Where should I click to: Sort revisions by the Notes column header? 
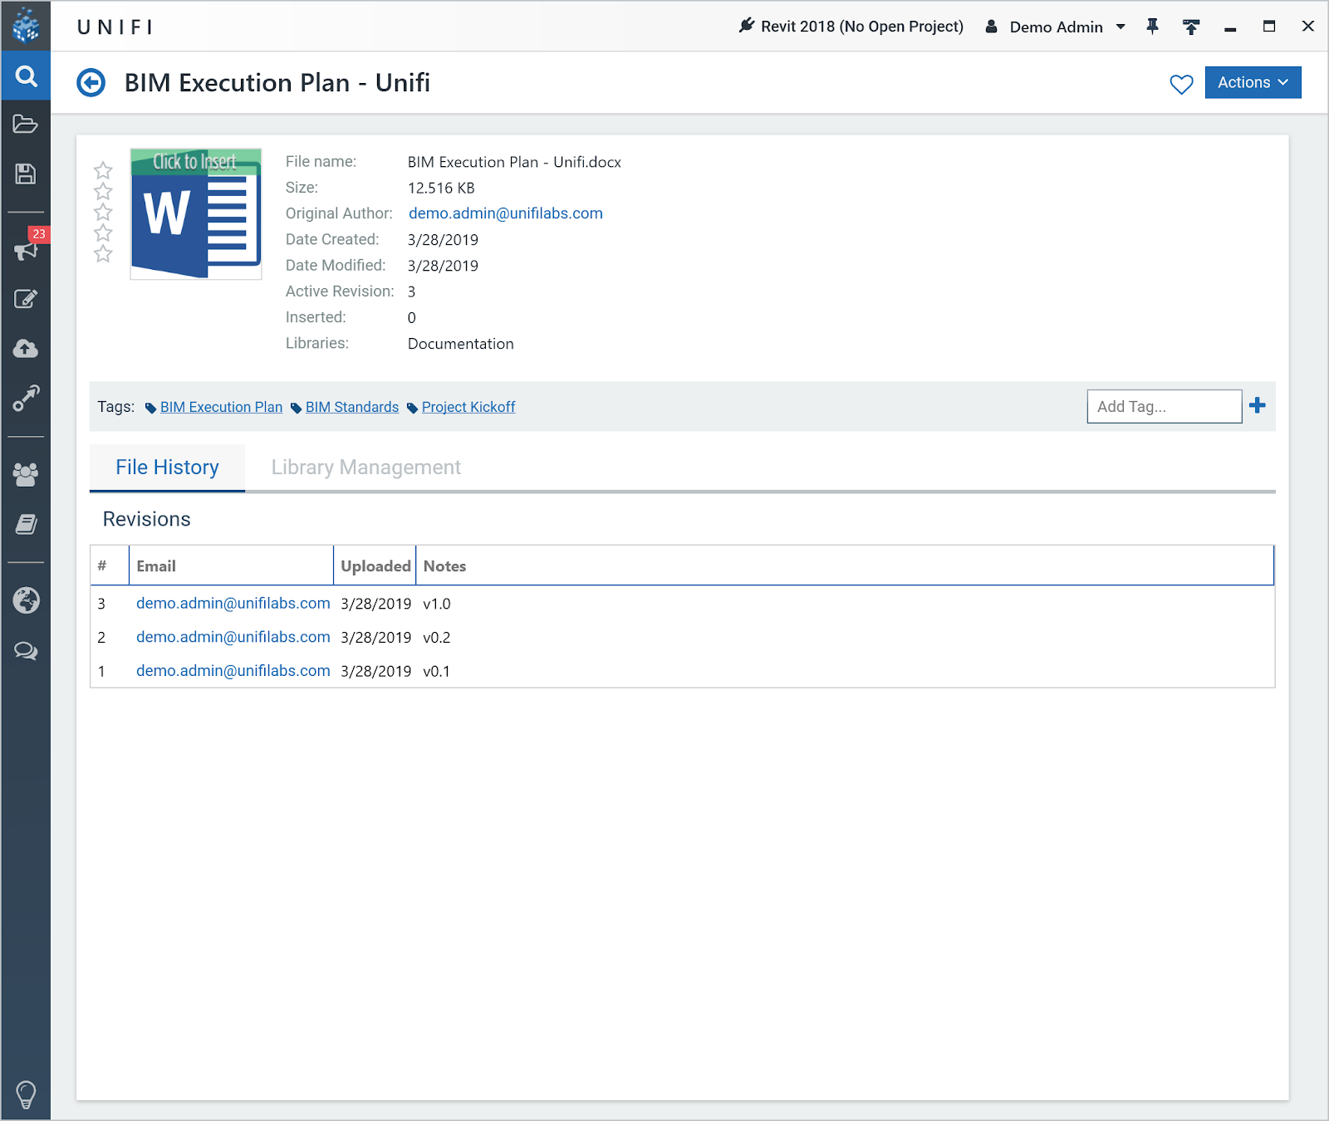pyautogui.click(x=845, y=565)
